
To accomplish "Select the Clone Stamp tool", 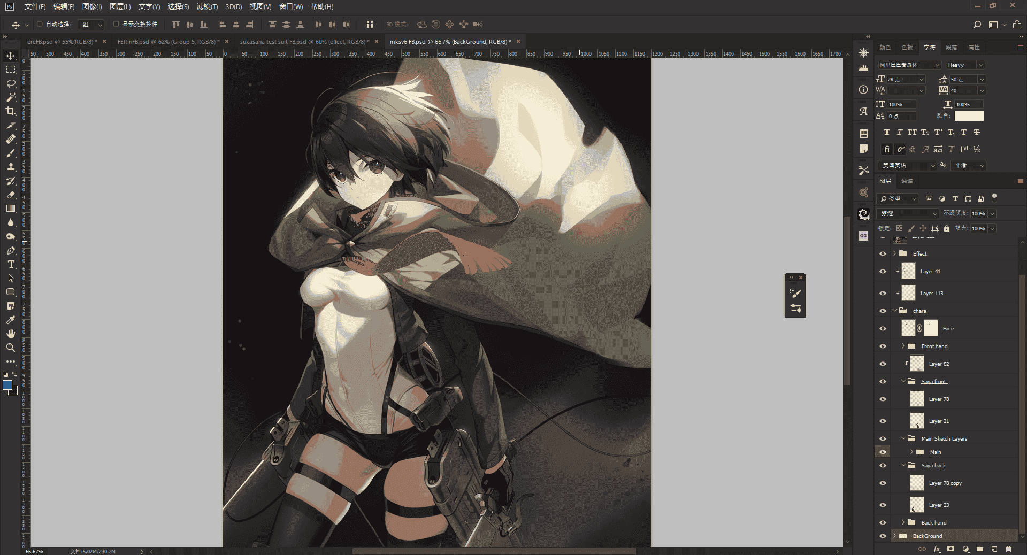I will 11,167.
